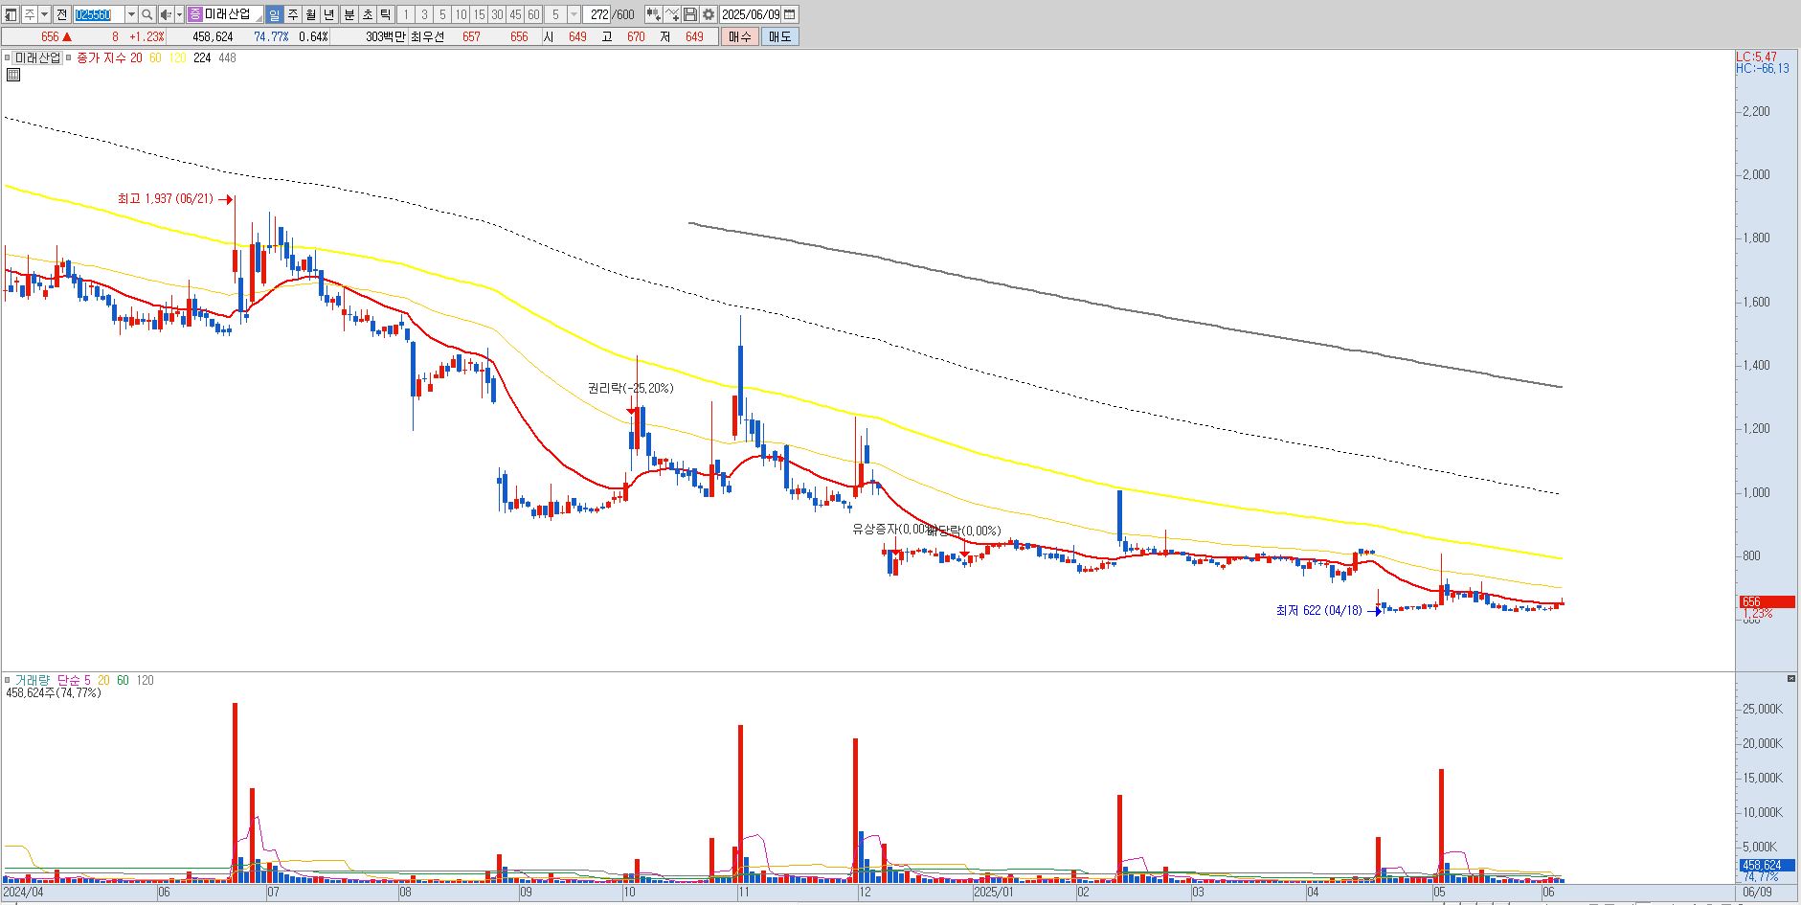Select the 분 minute chart period
The height and width of the screenshot is (905, 1801).
point(349,14)
